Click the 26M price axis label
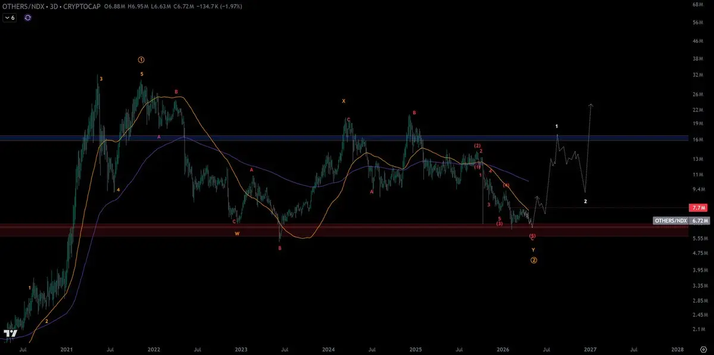Viewport: 714px width, 355px height. click(699, 94)
